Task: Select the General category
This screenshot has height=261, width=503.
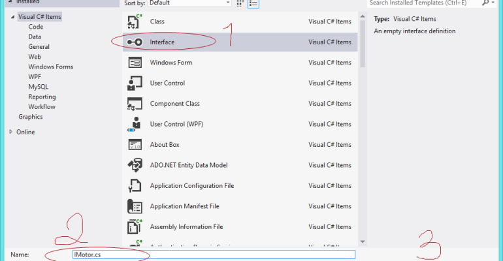Action: click(x=39, y=46)
